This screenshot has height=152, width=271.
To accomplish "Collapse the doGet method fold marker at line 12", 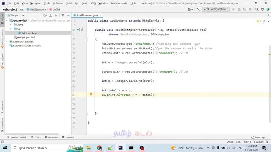I will click(x=87, y=39).
